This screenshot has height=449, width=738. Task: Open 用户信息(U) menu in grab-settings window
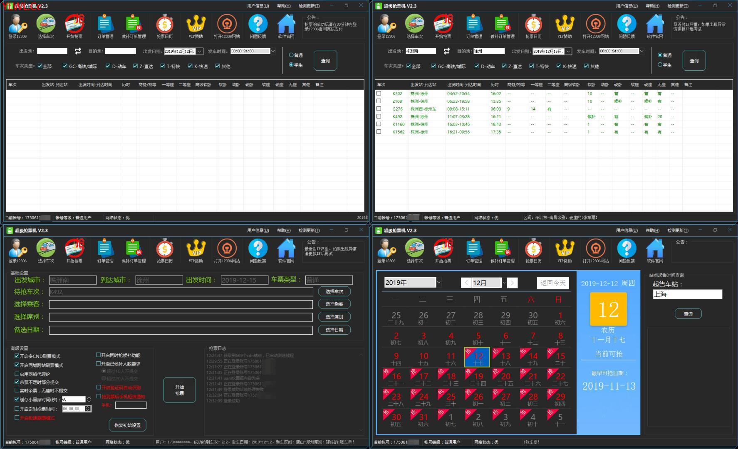pyautogui.click(x=258, y=230)
